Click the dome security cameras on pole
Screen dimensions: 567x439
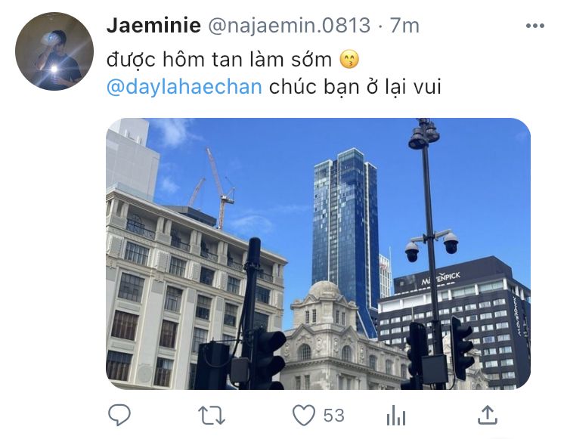click(432, 246)
